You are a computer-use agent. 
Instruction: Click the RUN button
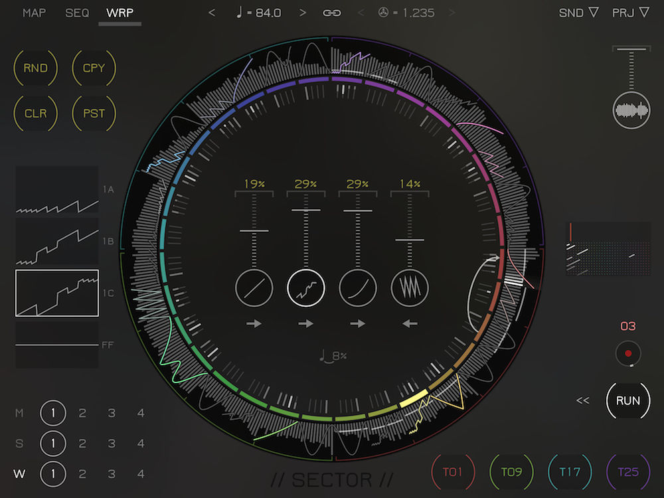628,400
